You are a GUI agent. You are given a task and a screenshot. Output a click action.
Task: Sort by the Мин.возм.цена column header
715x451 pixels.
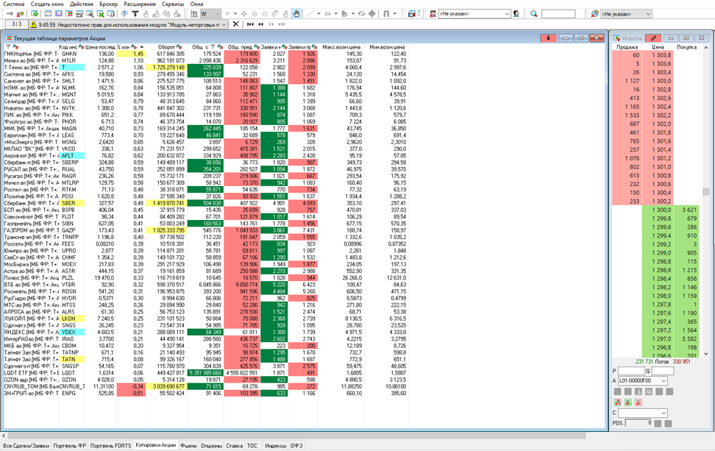pyautogui.click(x=387, y=47)
